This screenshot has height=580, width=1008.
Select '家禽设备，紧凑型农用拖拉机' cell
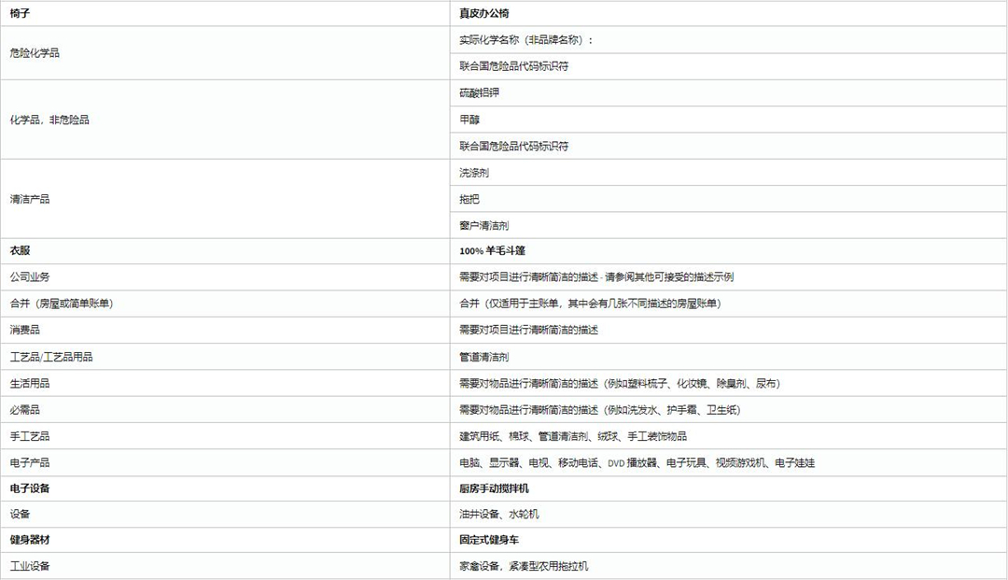coord(728,566)
